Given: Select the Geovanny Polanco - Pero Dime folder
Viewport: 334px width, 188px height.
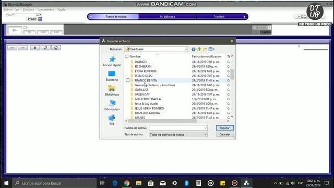Looking at the screenshot, I should pyautogui.click(x=155, y=85).
